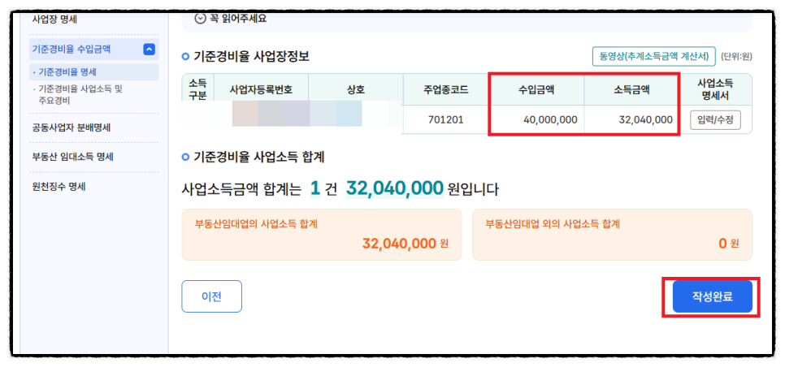Image resolution: width=785 pixels, height=367 pixels.
Task: Click the 부동산임대업 외의 사업소득 합계 box
Action: pyautogui.click(x=612, y=235)
